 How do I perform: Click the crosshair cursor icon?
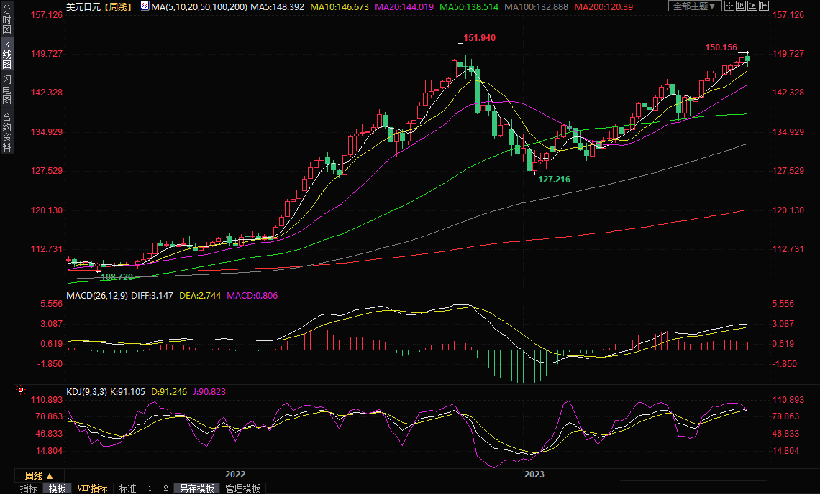(729, 6)
